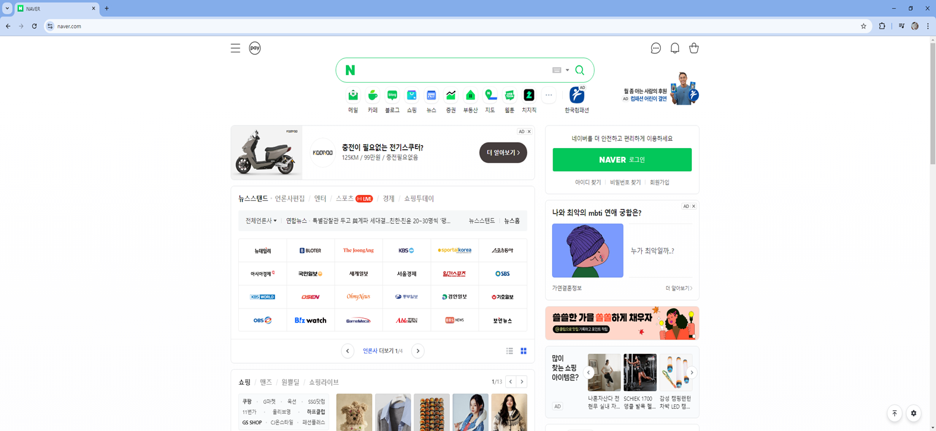Jump to top with the arrow button
Viewport: 936px width, 431px height.
click(894, 413)
